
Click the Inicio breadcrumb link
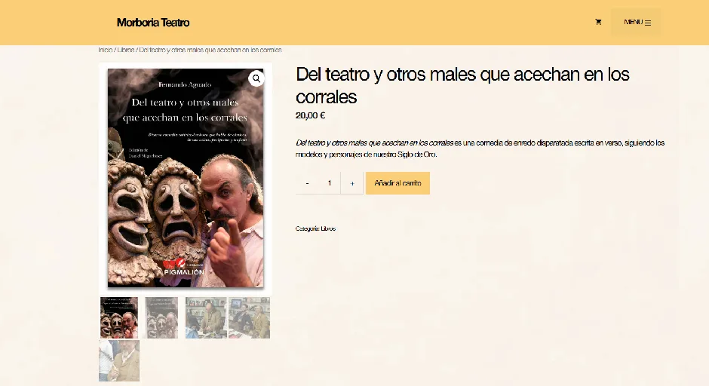[106, 50]
